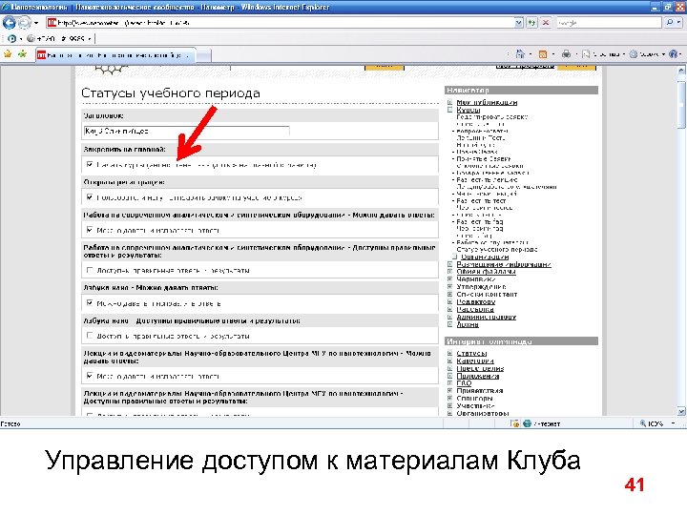Expand Утверждение tree node
687x515 pixels.
(x=449, y=287)
